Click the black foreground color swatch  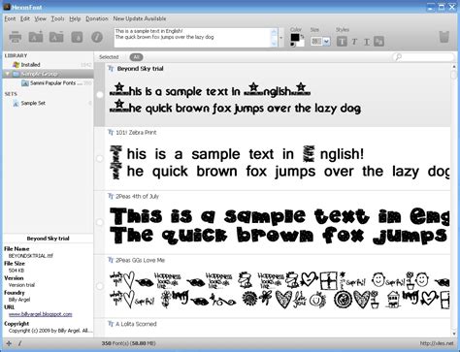(x=295, y=37)
